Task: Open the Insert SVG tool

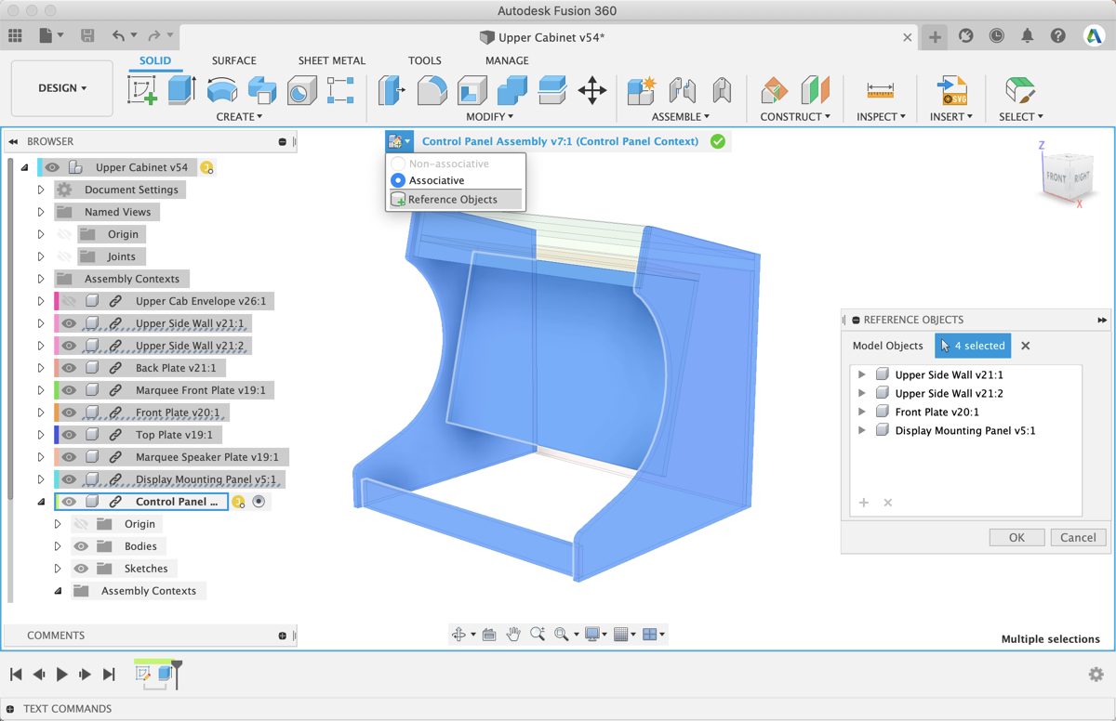Action: (x=953, y=91)
